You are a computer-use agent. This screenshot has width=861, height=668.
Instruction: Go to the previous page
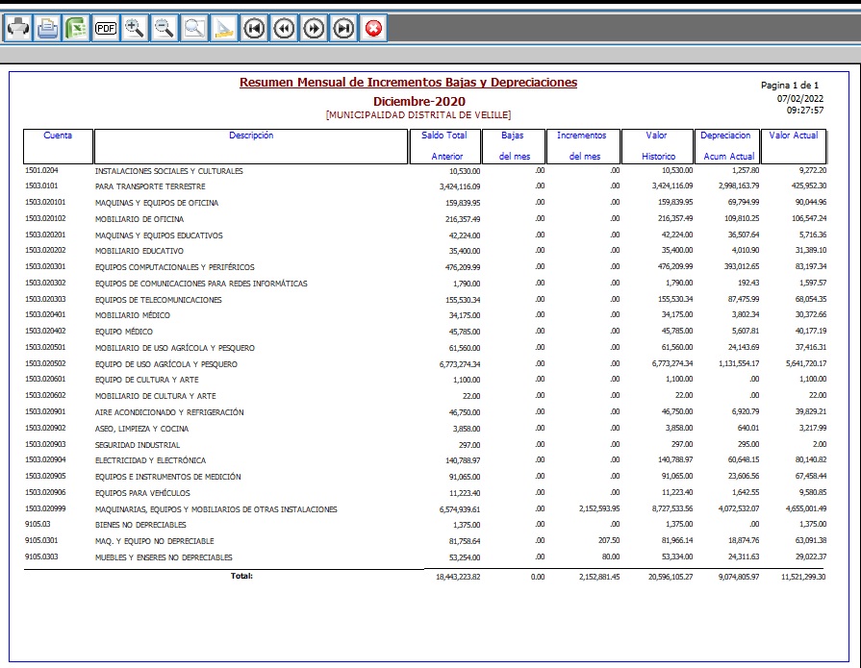coord(284,28)
